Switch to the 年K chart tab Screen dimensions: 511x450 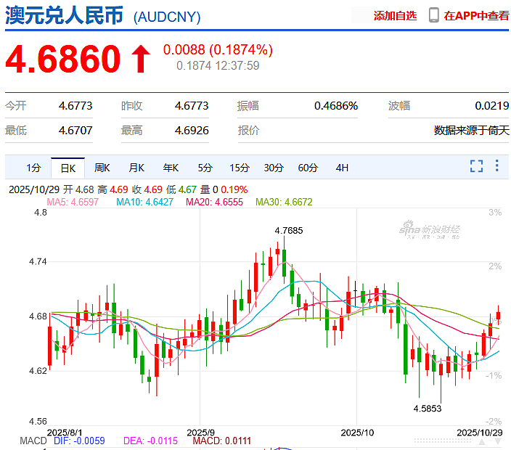[x=171, y=168]
